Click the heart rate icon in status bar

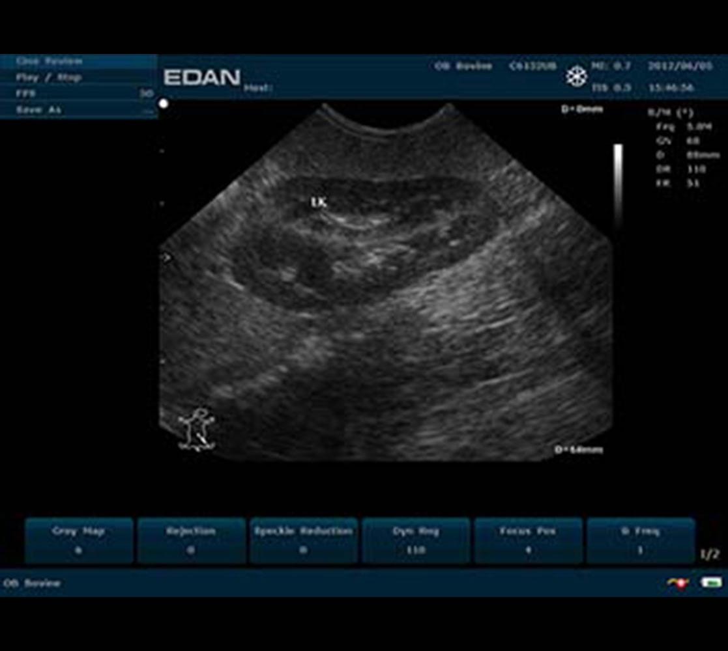(678, 584)
